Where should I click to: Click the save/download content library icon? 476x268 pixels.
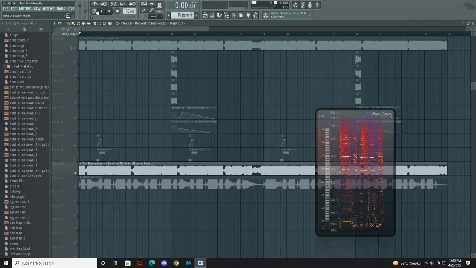pos(266,15)
